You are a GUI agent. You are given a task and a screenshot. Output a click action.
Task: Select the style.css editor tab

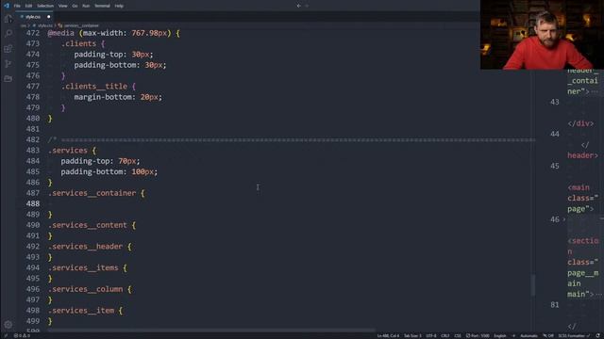33,17
